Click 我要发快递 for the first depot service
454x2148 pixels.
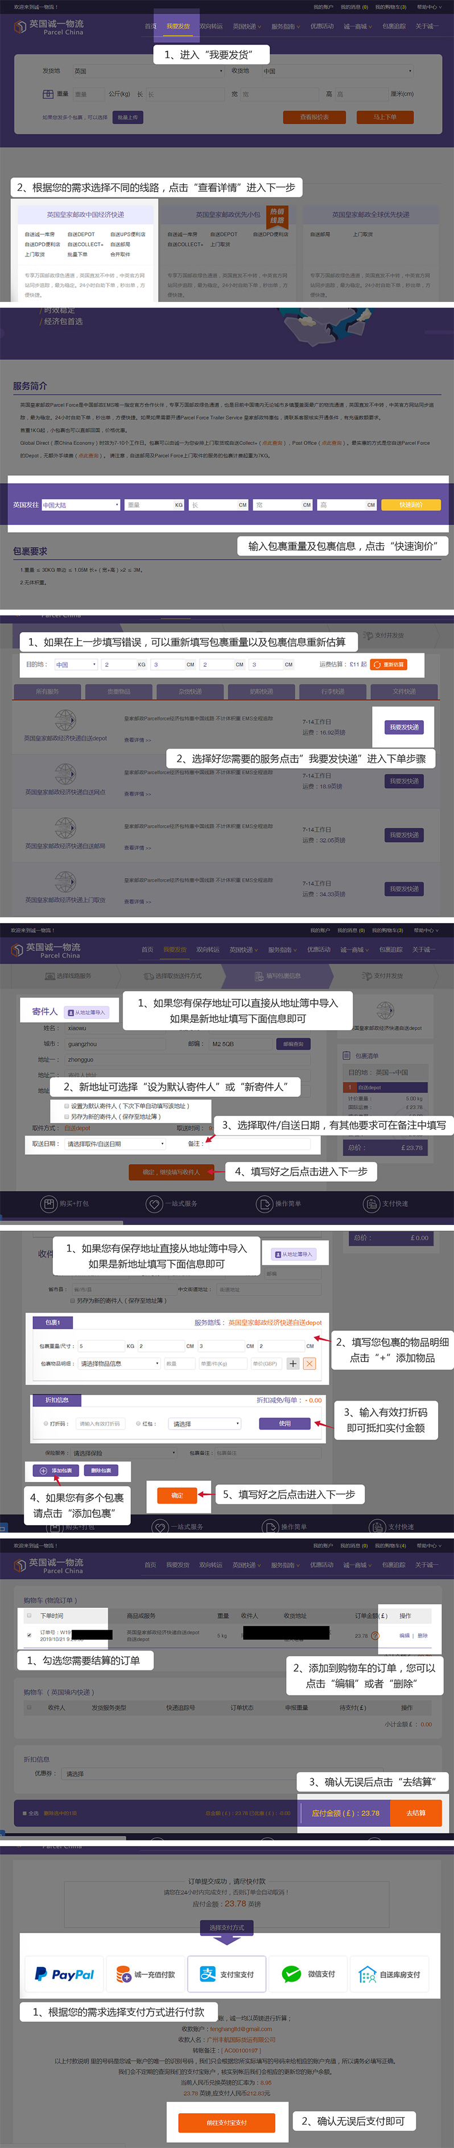point(405,727)
